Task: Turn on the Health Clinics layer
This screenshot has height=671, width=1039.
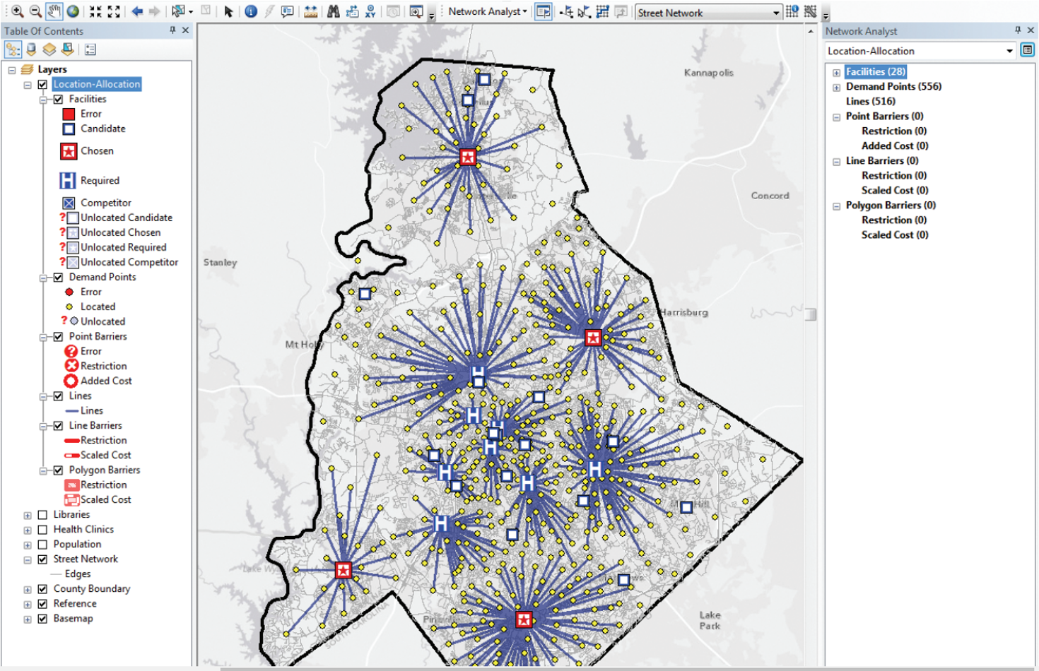Action: click(x=42, y=530)
